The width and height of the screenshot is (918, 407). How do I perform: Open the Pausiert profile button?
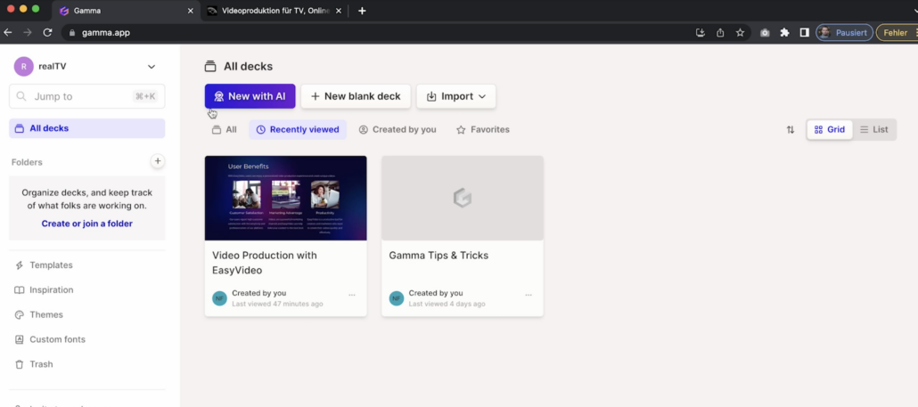pyautogui.click(x=844, y=33)
